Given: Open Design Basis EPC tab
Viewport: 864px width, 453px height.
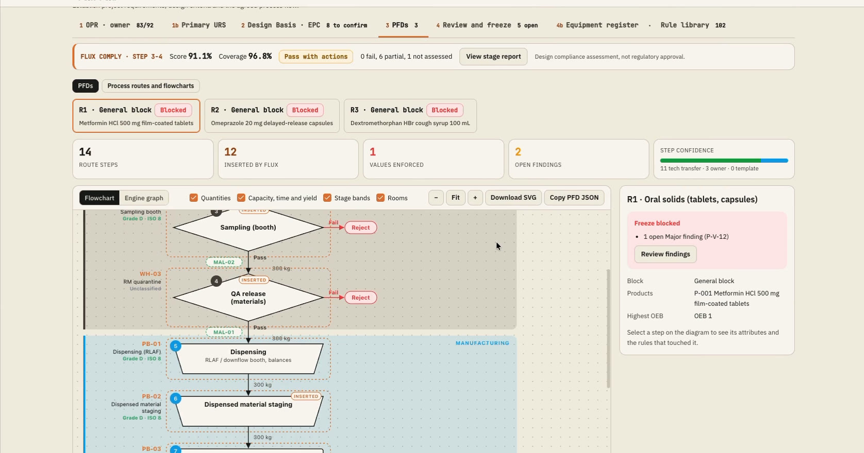Looking at the screenshot, I should coord(304,25).
